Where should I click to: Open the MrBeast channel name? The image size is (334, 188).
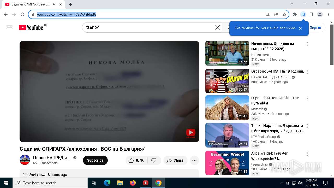click(257, 109)
